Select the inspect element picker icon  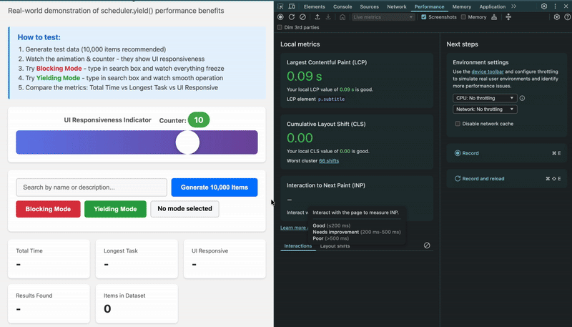click(x=281, y=6)
